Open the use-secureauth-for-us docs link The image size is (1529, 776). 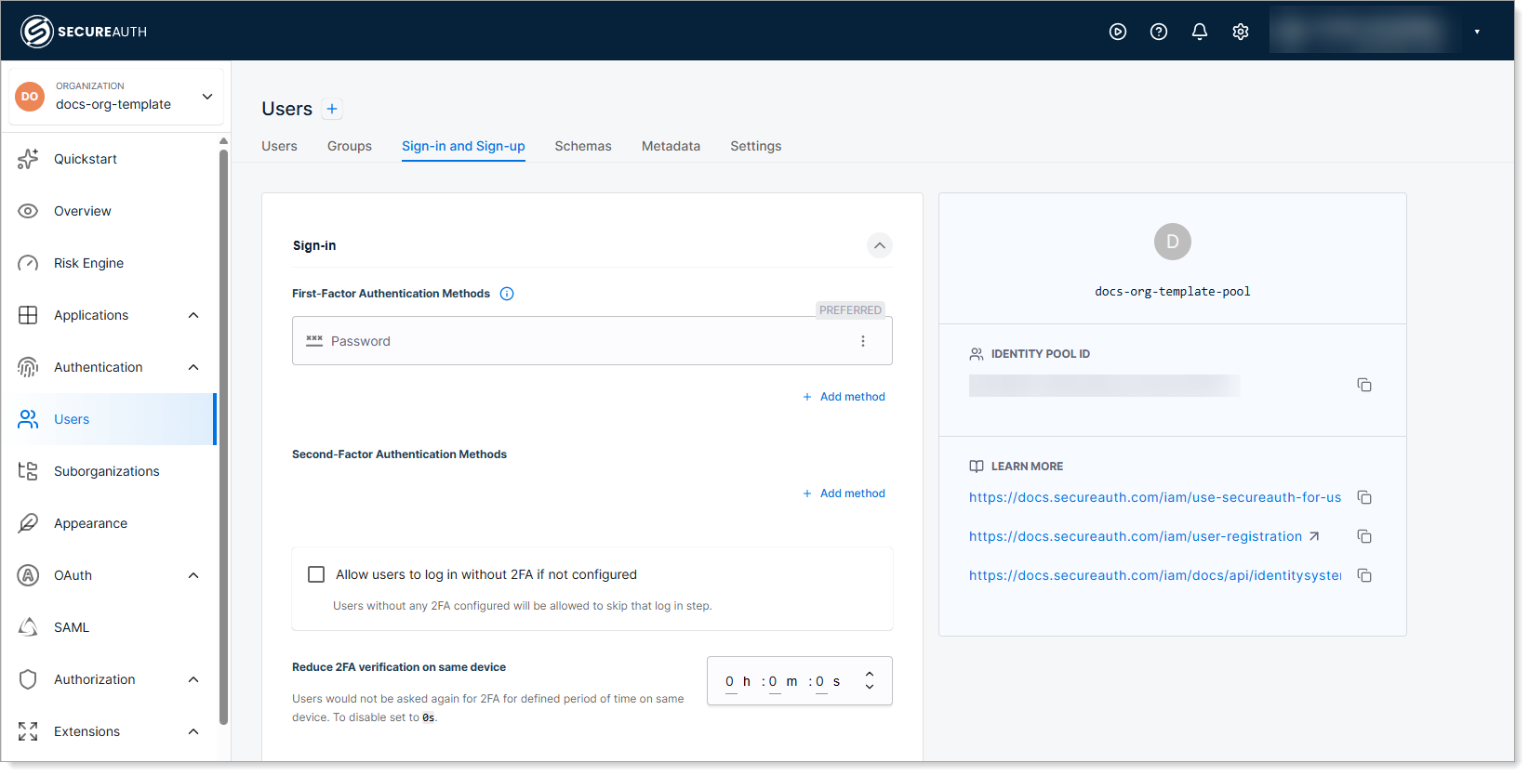coord(1155,497)
